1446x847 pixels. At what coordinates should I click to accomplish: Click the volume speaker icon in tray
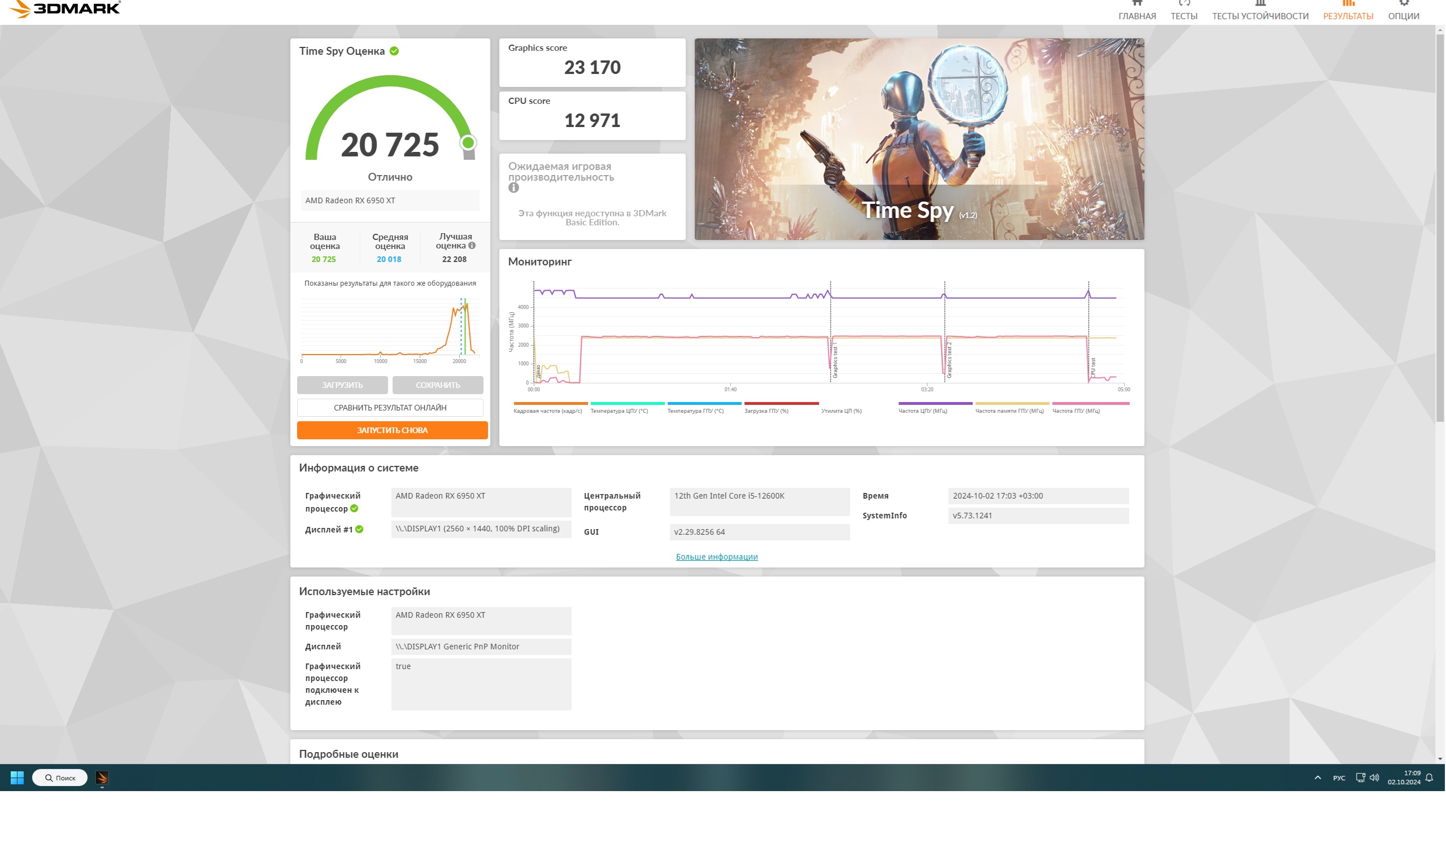[x=1375, y=778]
